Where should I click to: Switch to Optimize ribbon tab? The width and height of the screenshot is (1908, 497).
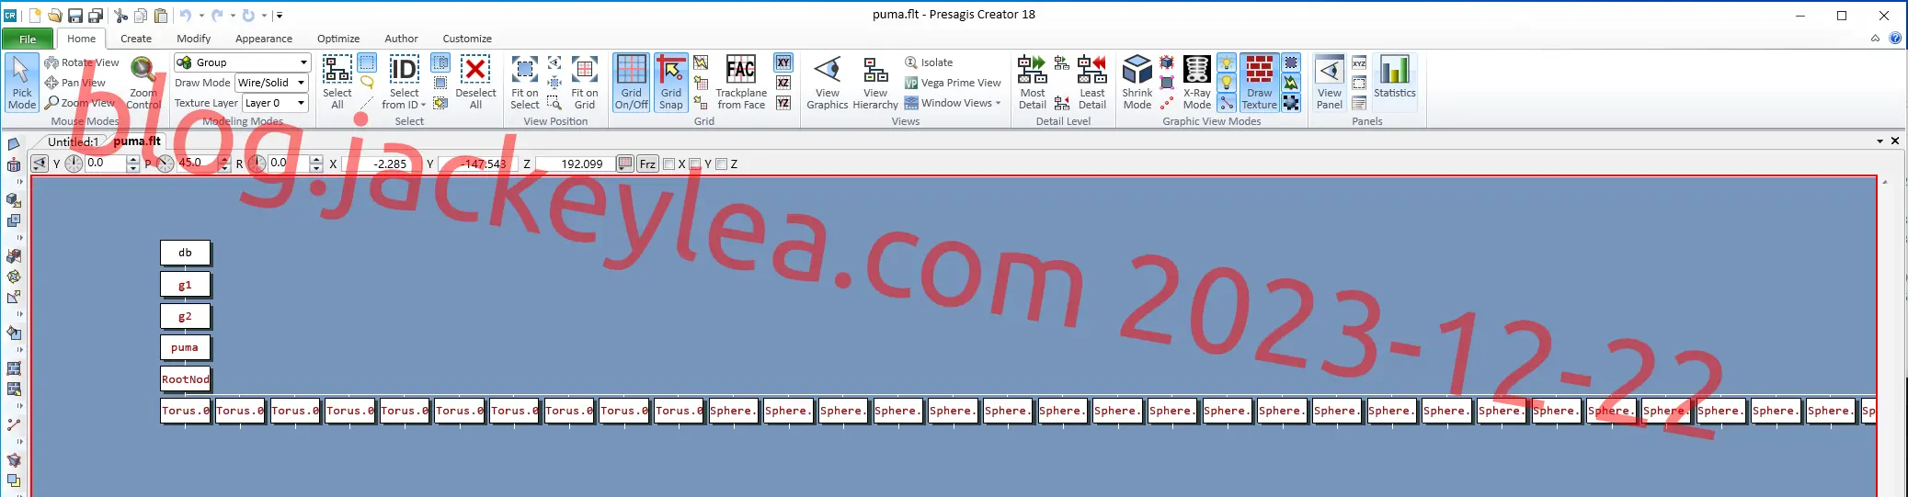click(338, 39)
